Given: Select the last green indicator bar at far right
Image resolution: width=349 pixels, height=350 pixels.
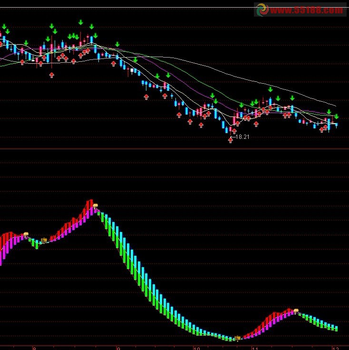Looking at the screenshot, I should pyautogui.click(x=336, y=328).
